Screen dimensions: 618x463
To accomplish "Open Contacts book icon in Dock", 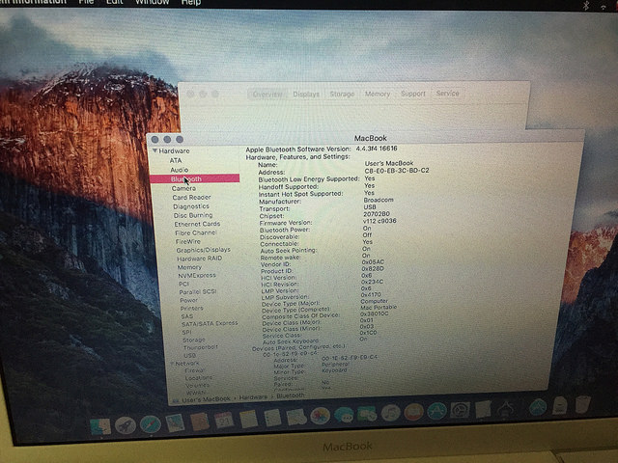I will (200, 422).
